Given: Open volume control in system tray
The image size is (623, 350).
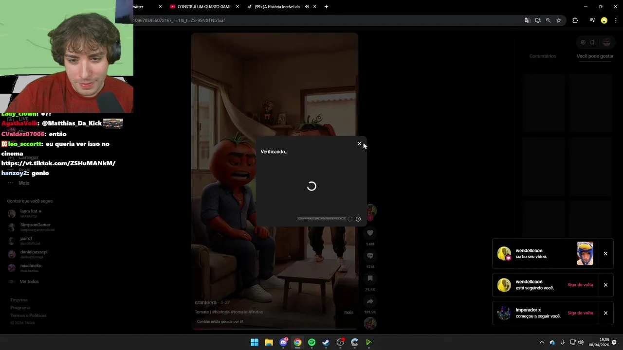Looking at the screenshot, I should point(581,342).
